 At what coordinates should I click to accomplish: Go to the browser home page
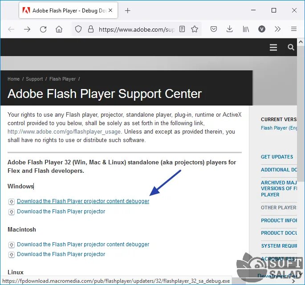click(x=59, y=29)
